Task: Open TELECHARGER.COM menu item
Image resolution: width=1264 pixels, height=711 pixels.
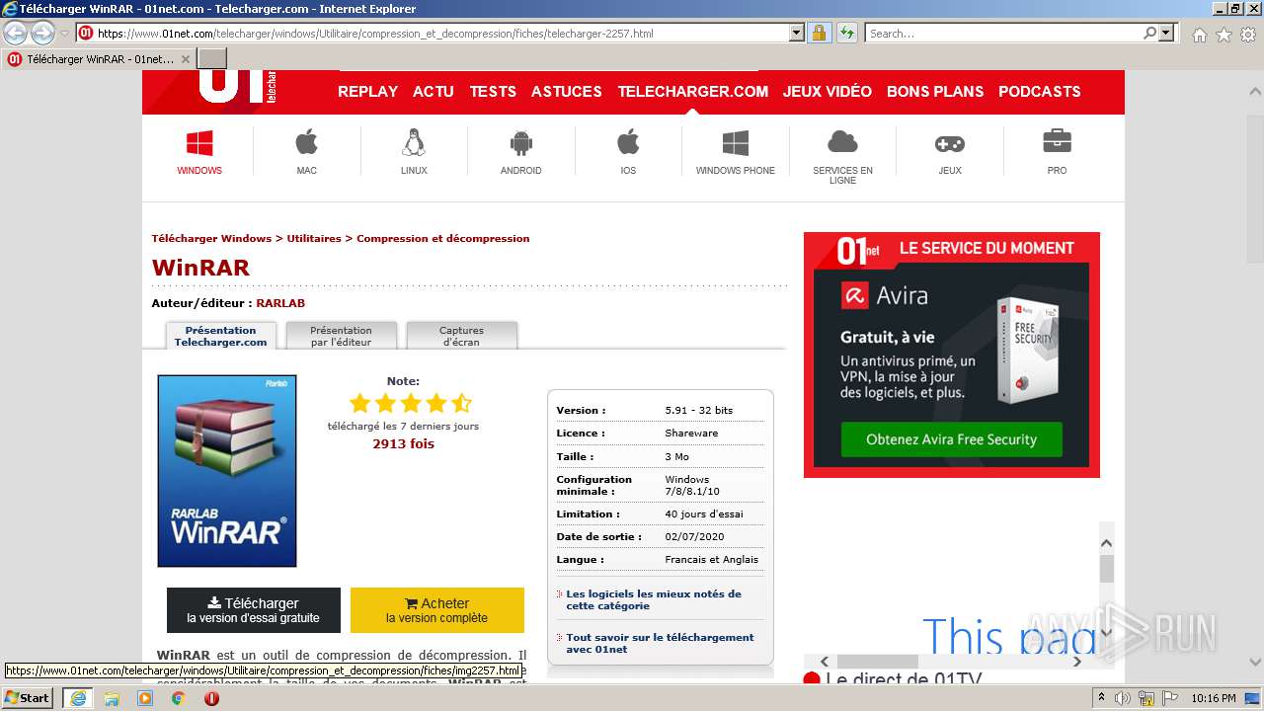Action: [693, 91]
